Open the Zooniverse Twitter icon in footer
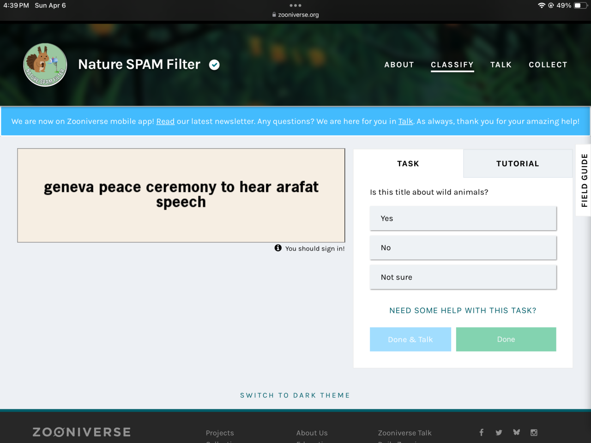The image size is (591, 443). pos(499,432)
